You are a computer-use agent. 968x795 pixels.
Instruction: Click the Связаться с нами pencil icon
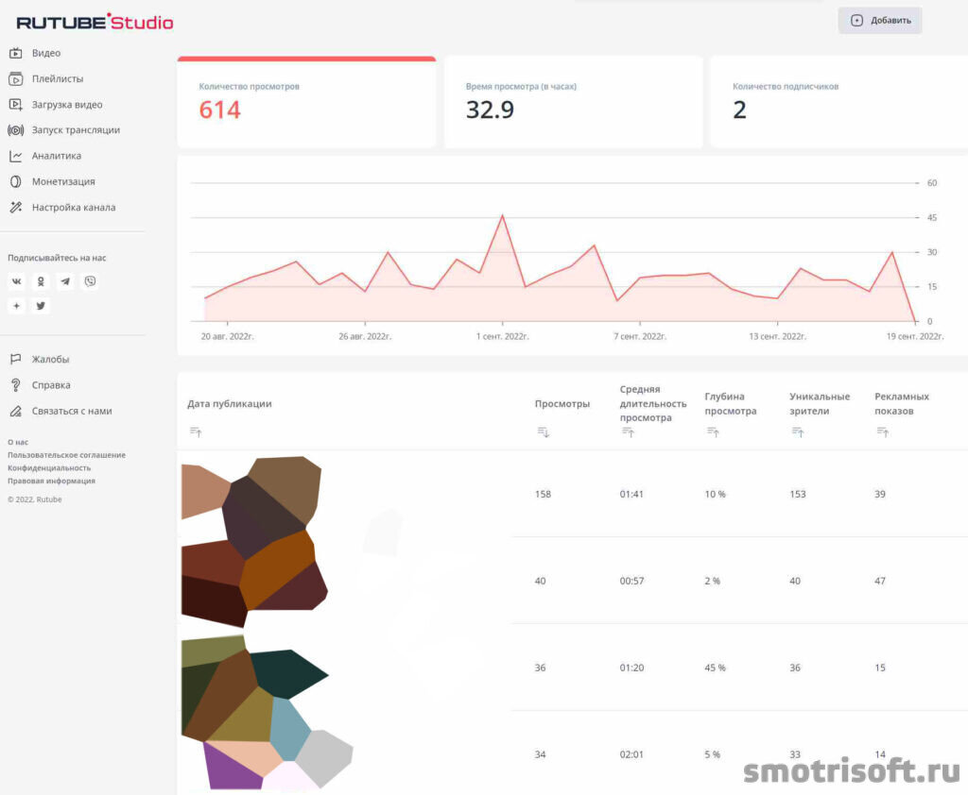click(x=16, y=411)
